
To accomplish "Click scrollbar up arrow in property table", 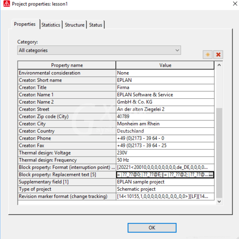I will click(219, 65).
